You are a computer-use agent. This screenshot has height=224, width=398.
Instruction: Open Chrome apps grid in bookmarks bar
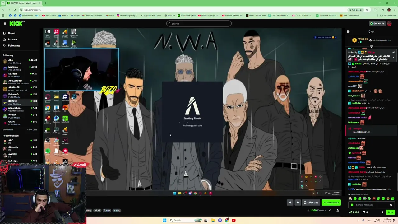click(x=3, y=16)
